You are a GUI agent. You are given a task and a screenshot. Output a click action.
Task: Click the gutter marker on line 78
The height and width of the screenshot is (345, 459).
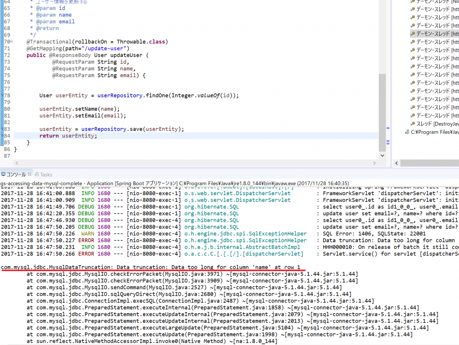click(2, 96)
